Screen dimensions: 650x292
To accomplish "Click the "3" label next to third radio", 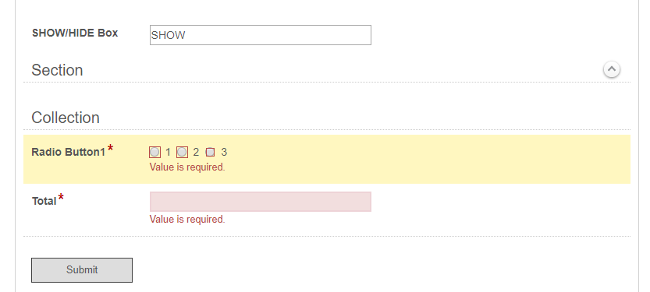I will tap(224, 152).
